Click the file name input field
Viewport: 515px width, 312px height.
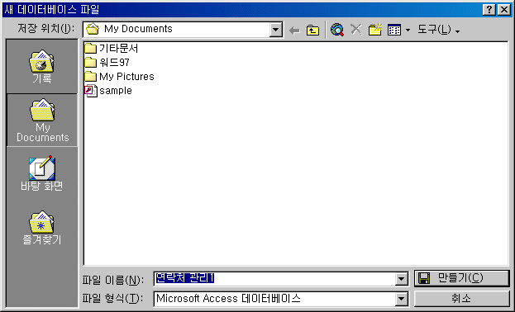pos(274,279)
